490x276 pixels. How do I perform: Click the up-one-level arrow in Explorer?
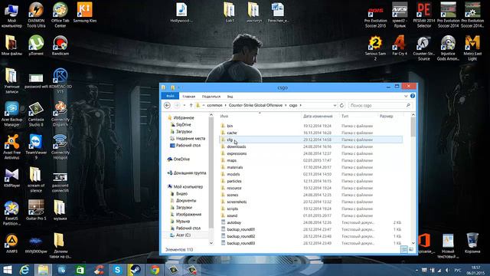(x=191, y=106)
